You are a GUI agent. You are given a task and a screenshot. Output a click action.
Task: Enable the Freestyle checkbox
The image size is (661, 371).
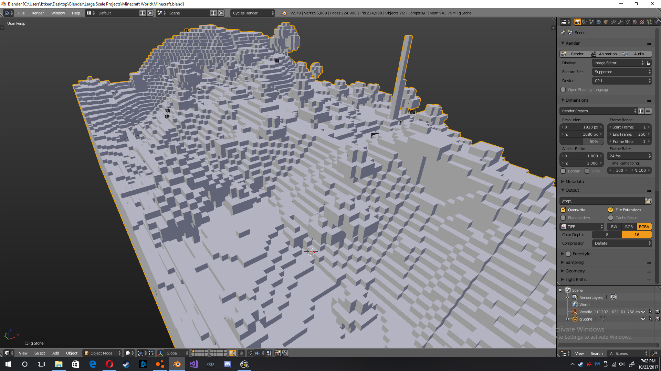click(x=568, y=254)
